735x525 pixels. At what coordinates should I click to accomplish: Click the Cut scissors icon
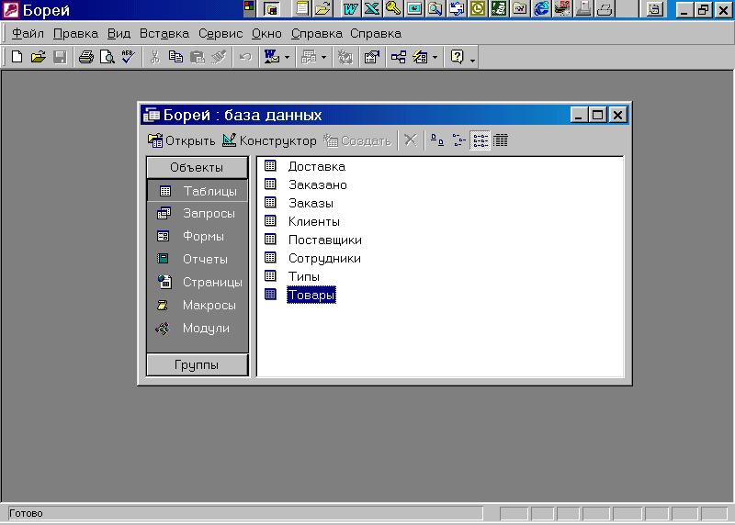tap(154, 57)
